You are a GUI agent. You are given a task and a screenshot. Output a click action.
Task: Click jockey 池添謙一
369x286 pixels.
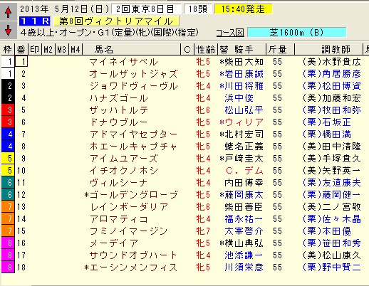(244, 255)
